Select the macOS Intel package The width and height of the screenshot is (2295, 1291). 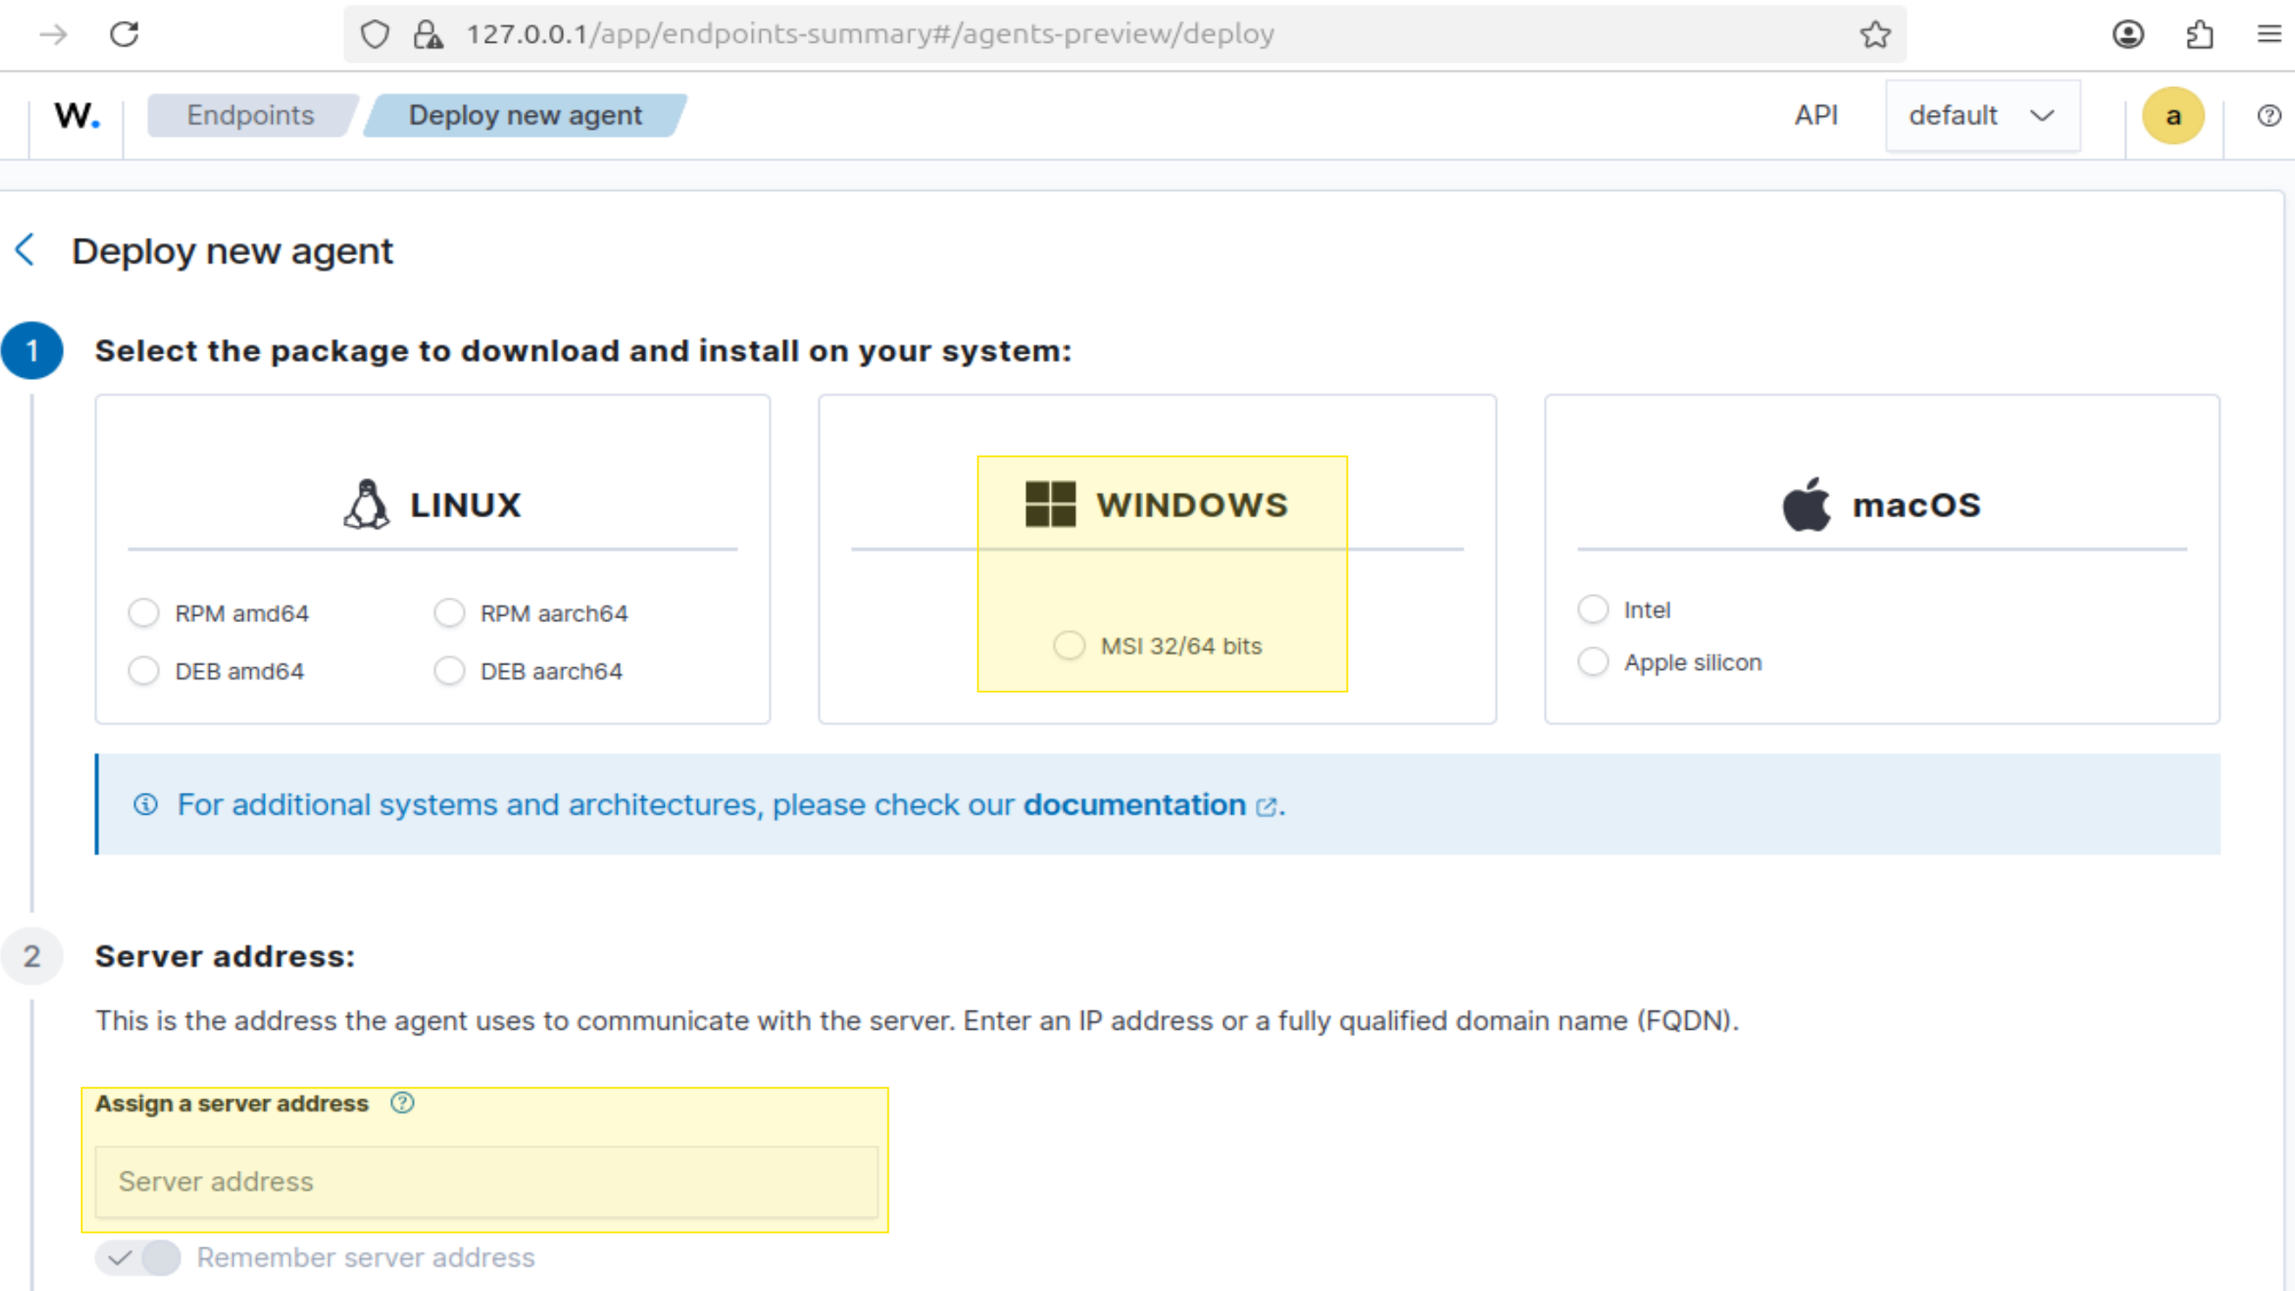tap(1593, 610)
